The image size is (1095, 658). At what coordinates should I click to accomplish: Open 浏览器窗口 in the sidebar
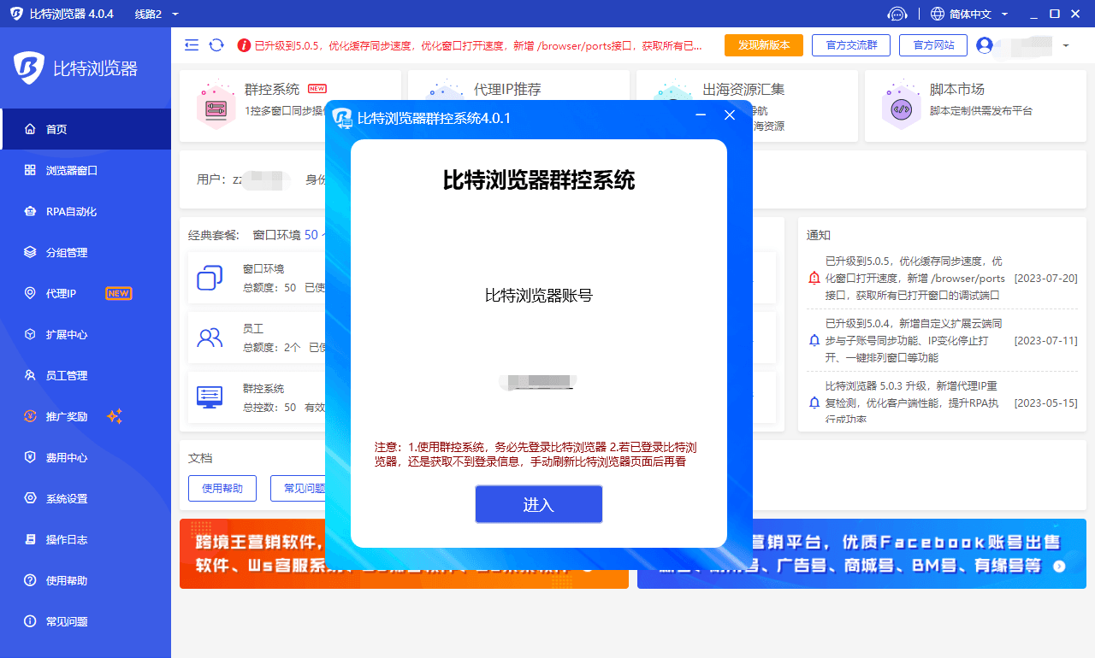(x=72, y=170)
